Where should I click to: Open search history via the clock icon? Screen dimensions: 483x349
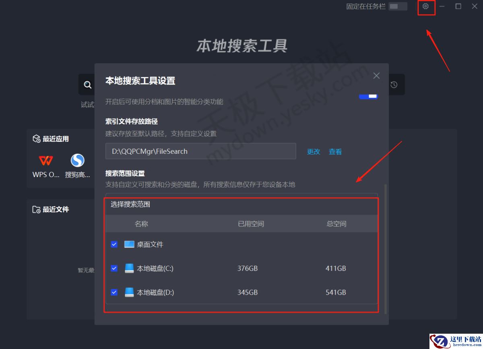click(394, 85)
